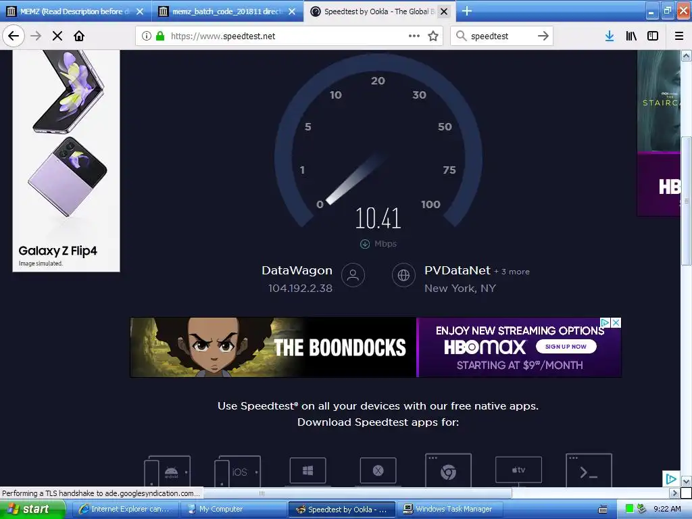Open the Chrome extension download icon
Image resolution: width=692 pixels, height=519 pixels.
coord(448,470)
